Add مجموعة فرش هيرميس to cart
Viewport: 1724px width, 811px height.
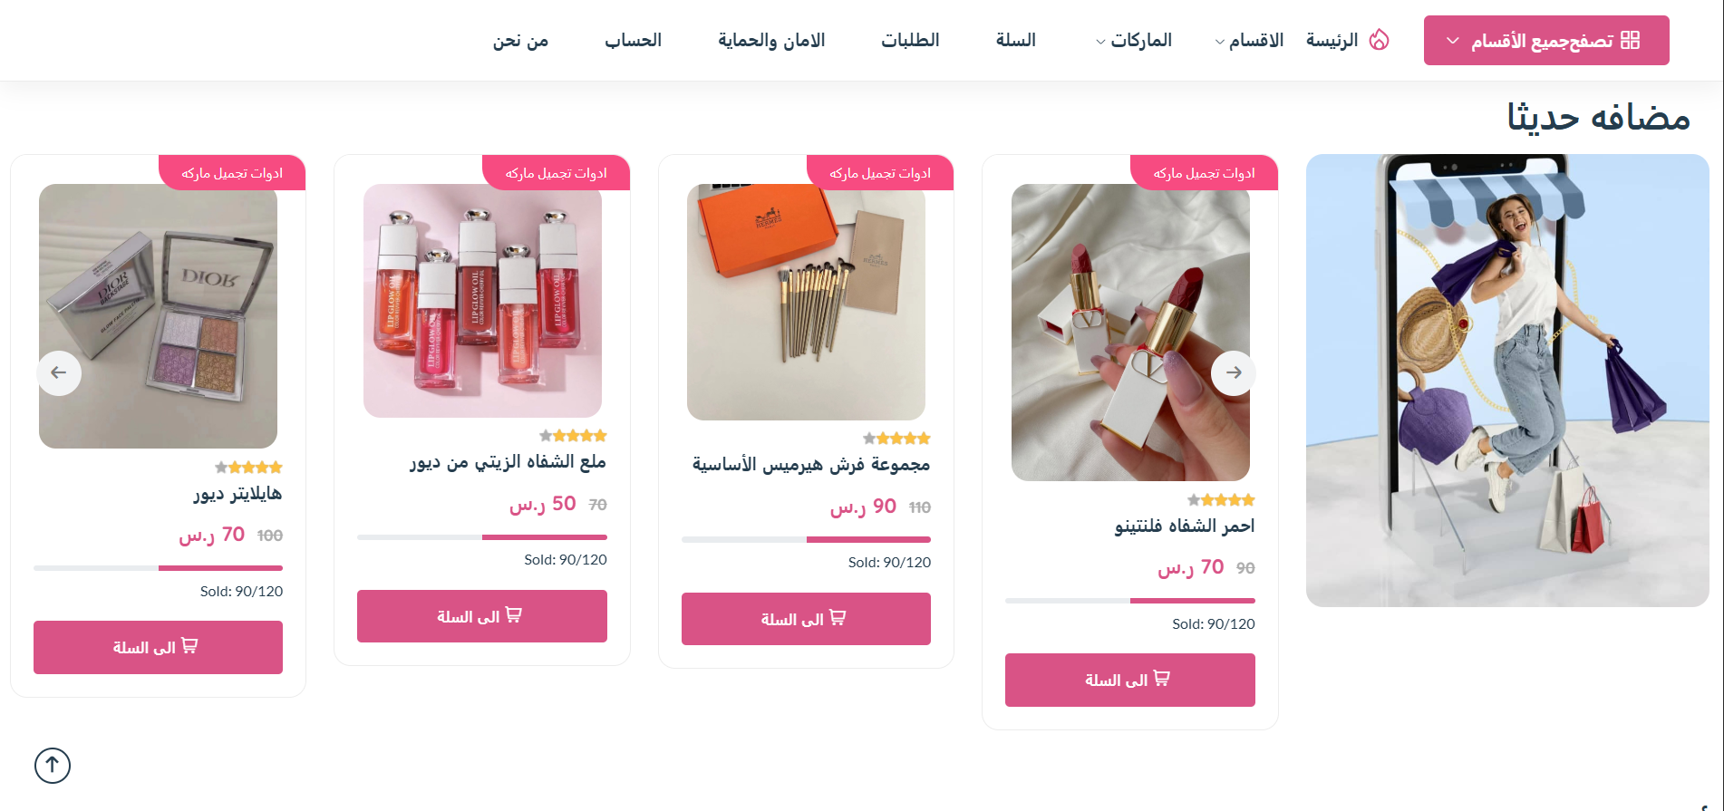pos(806,619)
